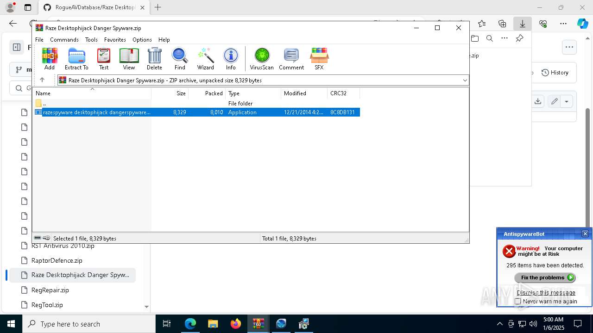Open the Help menu
593x333 pixels.
coord(164,40)
